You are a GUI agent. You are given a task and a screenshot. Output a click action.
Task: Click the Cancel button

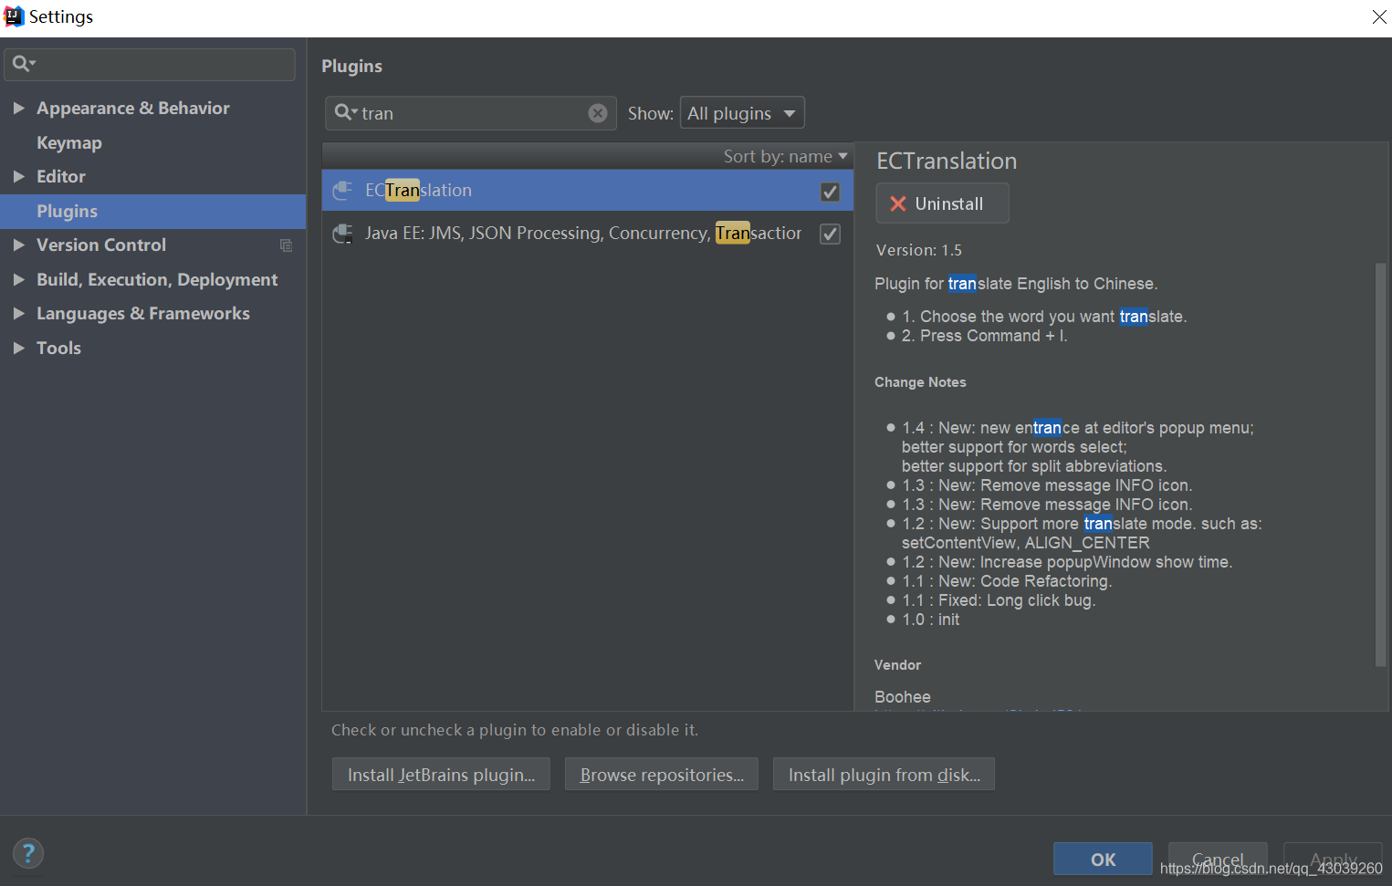tap(1218, 859)
